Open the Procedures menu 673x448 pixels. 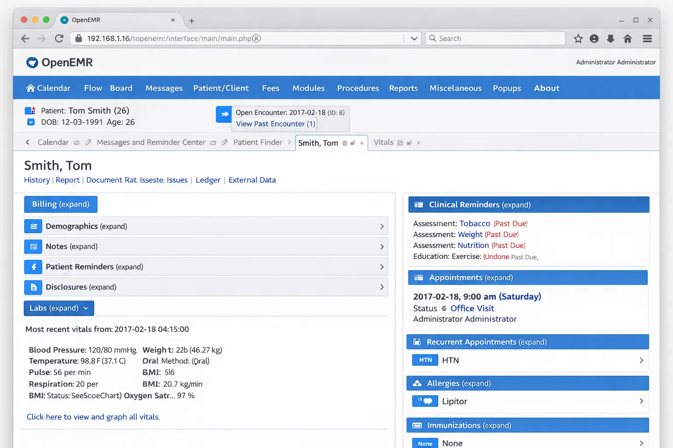click(358, 88)
